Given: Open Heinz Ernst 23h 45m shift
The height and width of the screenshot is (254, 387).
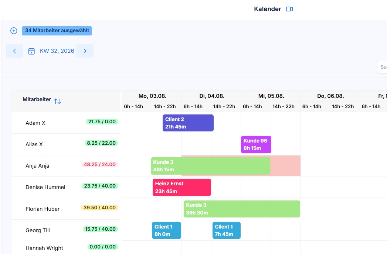Looking at the screenshot, I should (x=182, y=188).
